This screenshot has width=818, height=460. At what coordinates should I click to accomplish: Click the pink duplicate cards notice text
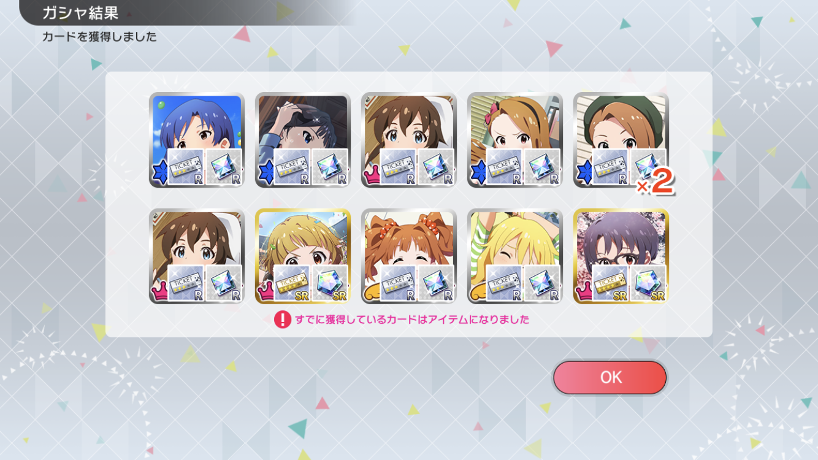(412, 320)
